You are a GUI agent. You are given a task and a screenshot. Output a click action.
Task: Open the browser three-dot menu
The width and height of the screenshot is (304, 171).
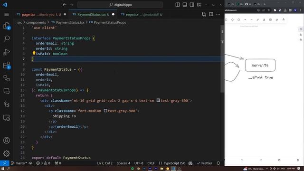click(301, 10)
